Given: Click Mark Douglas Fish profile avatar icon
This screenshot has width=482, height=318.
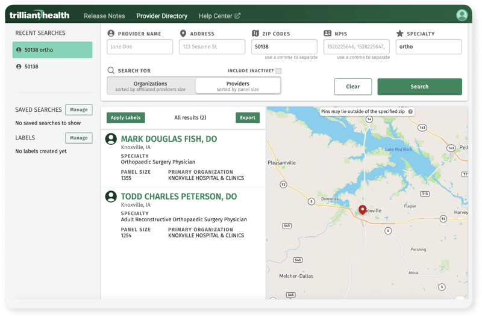Looking at the screenshot, I should click(111, 139).
